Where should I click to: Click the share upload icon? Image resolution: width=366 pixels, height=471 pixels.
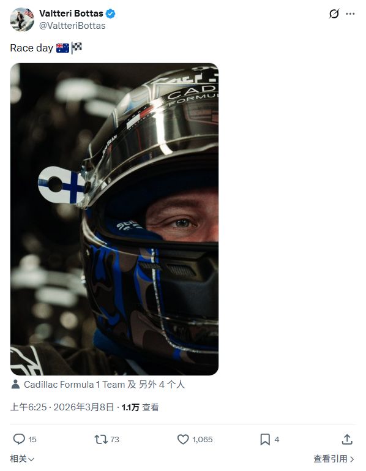tap(347, 439)
